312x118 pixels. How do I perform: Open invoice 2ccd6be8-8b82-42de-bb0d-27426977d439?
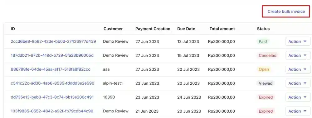[x=53, y=41]
